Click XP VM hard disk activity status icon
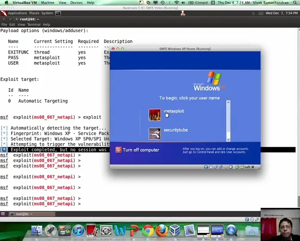300x241 pixels. tap(206, 167)
